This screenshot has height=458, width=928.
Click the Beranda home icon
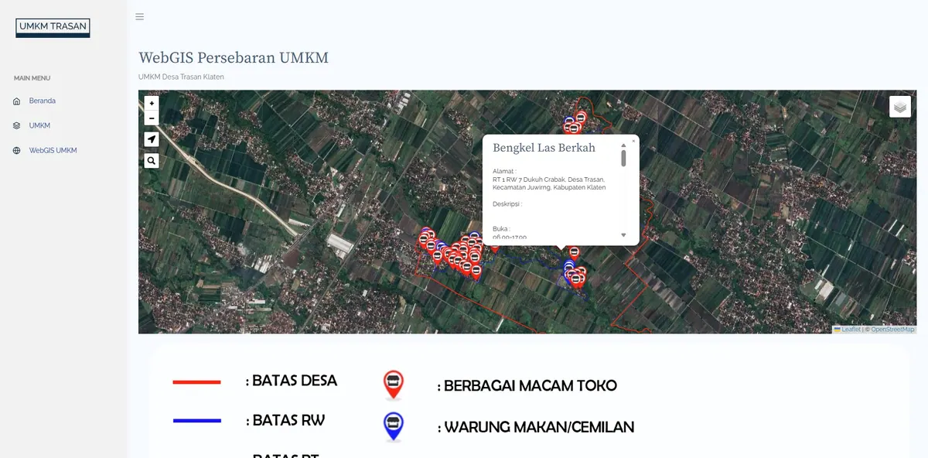coord(17,101)
